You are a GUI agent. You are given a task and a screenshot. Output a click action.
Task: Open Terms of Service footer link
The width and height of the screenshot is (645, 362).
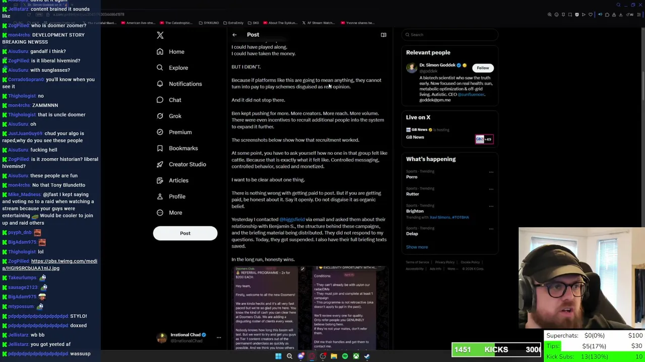[417, 262]
